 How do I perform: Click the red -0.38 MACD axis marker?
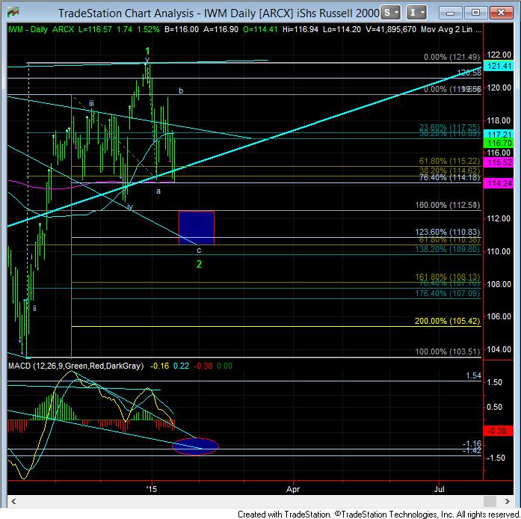pos(497,431)
